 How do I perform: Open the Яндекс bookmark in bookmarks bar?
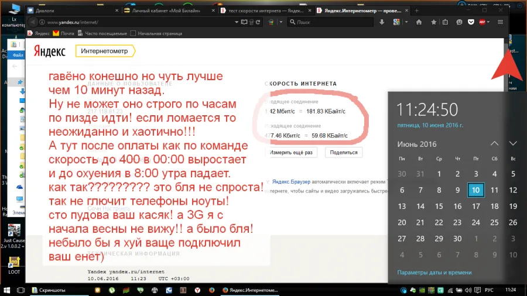pos(39,33)
